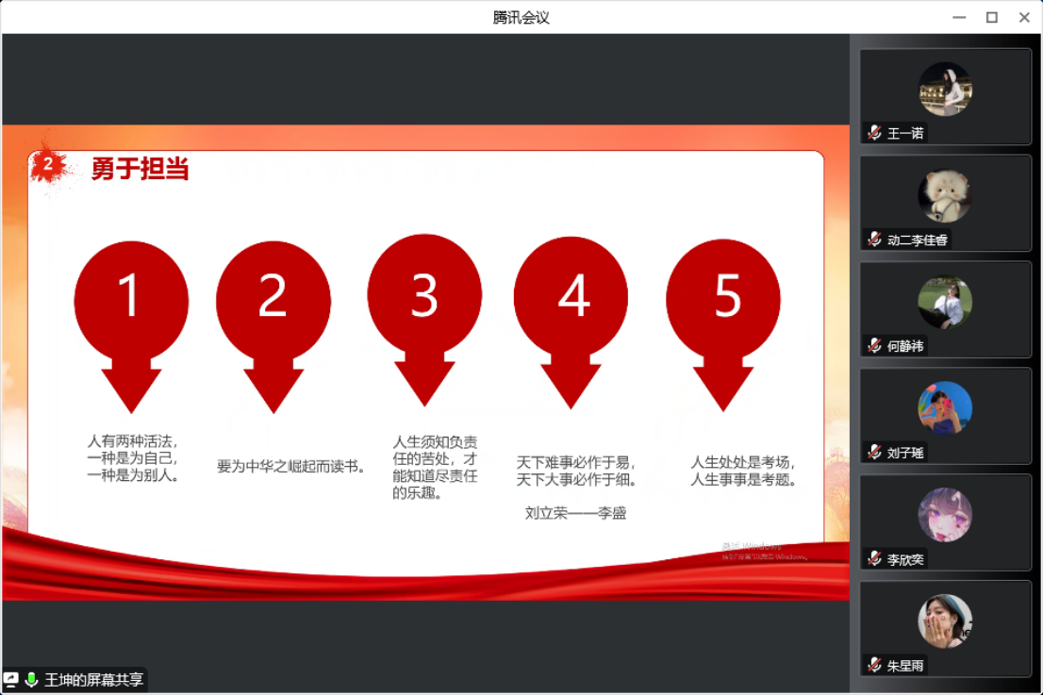This screenshot has width=1043, height=696.
Task: Click the muted microphone icon beside 王一诺
Action: click(875, 133)
